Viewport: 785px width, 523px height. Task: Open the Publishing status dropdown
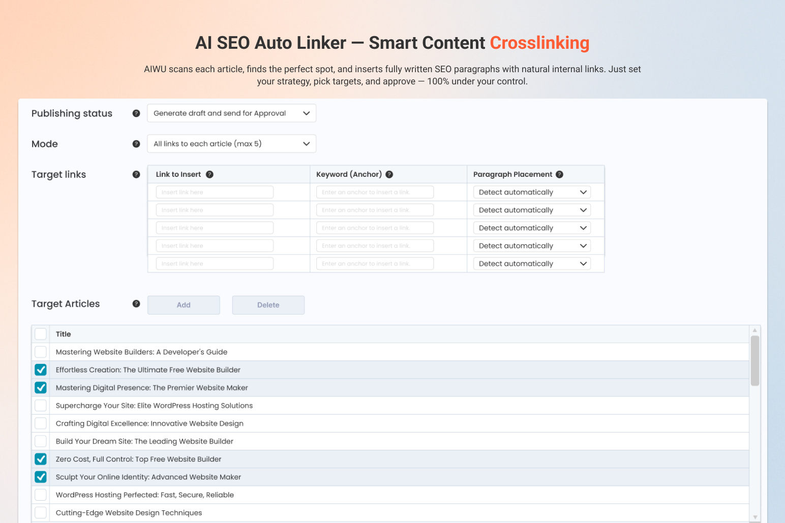[x=231, y=113]
